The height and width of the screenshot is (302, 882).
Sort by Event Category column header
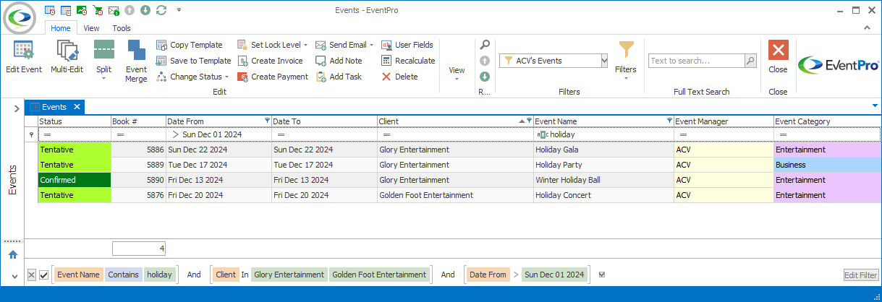pyautogui.click(x=827, y=121)
